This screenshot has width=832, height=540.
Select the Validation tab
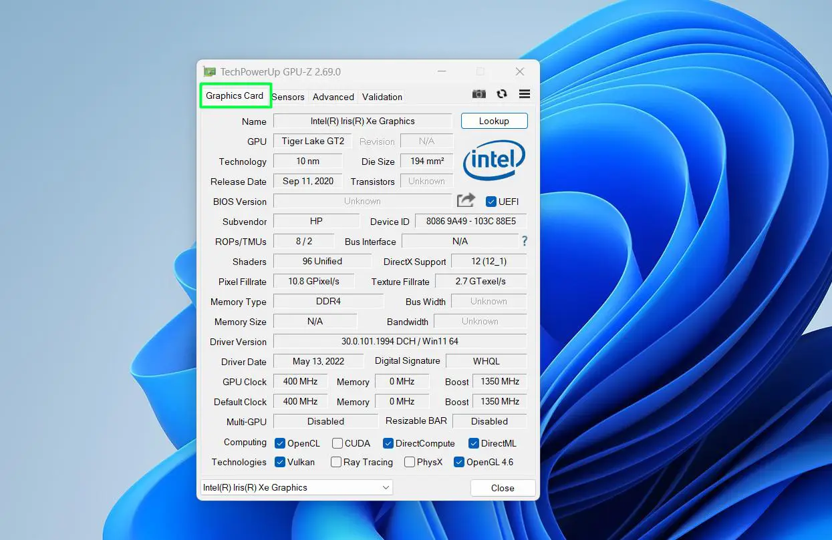click(x=382, y=97)
